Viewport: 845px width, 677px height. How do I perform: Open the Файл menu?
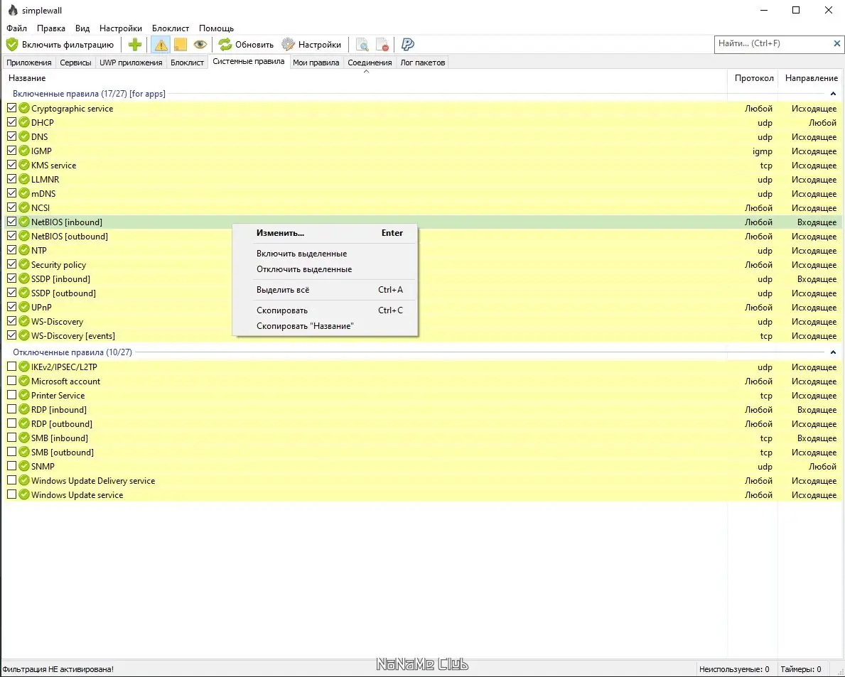coord(17,28)
